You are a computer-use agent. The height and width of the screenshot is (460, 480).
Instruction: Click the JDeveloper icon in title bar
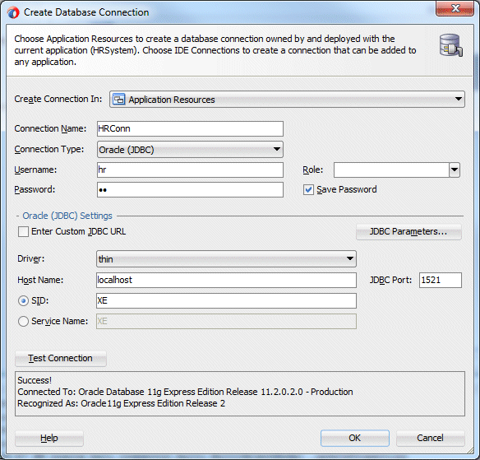[x=13, y=12]
